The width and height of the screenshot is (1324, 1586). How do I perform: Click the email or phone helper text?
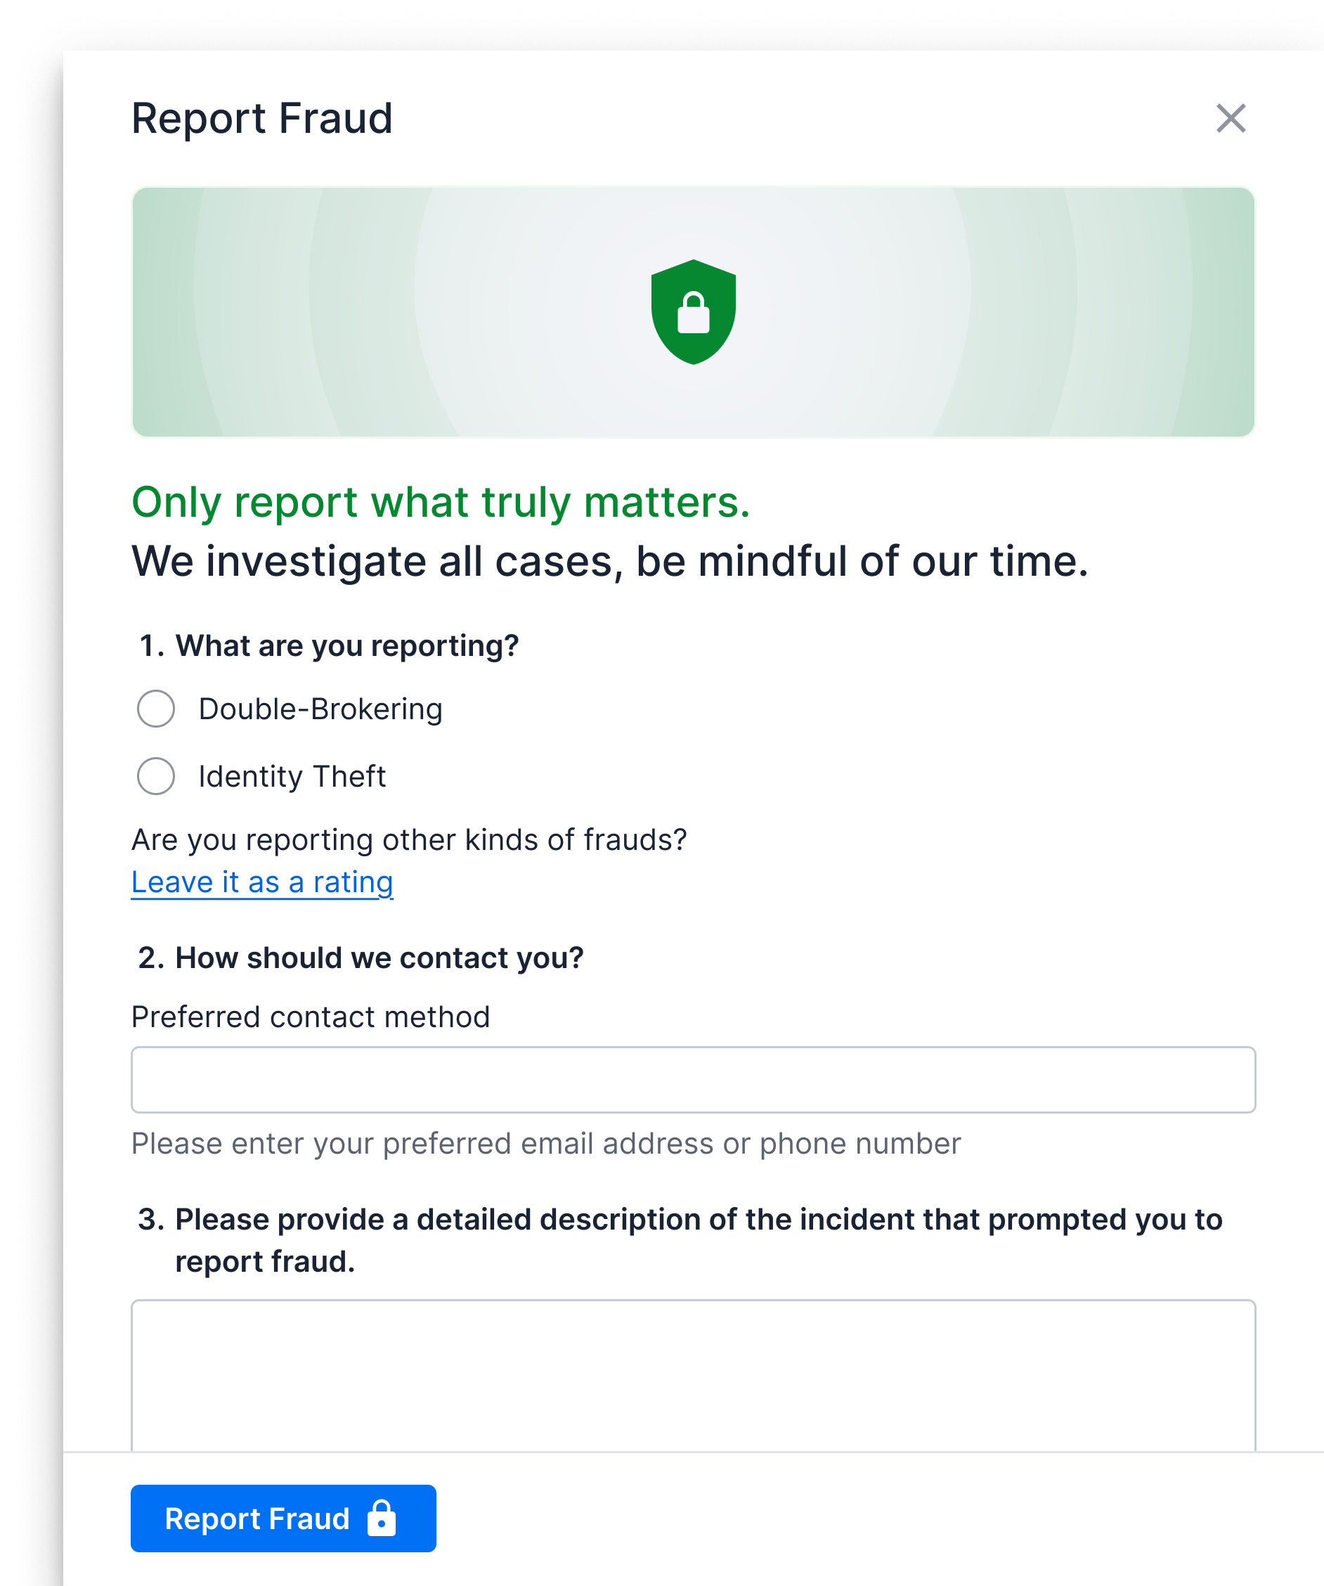pyautogui.click(x=546, y=1143)
